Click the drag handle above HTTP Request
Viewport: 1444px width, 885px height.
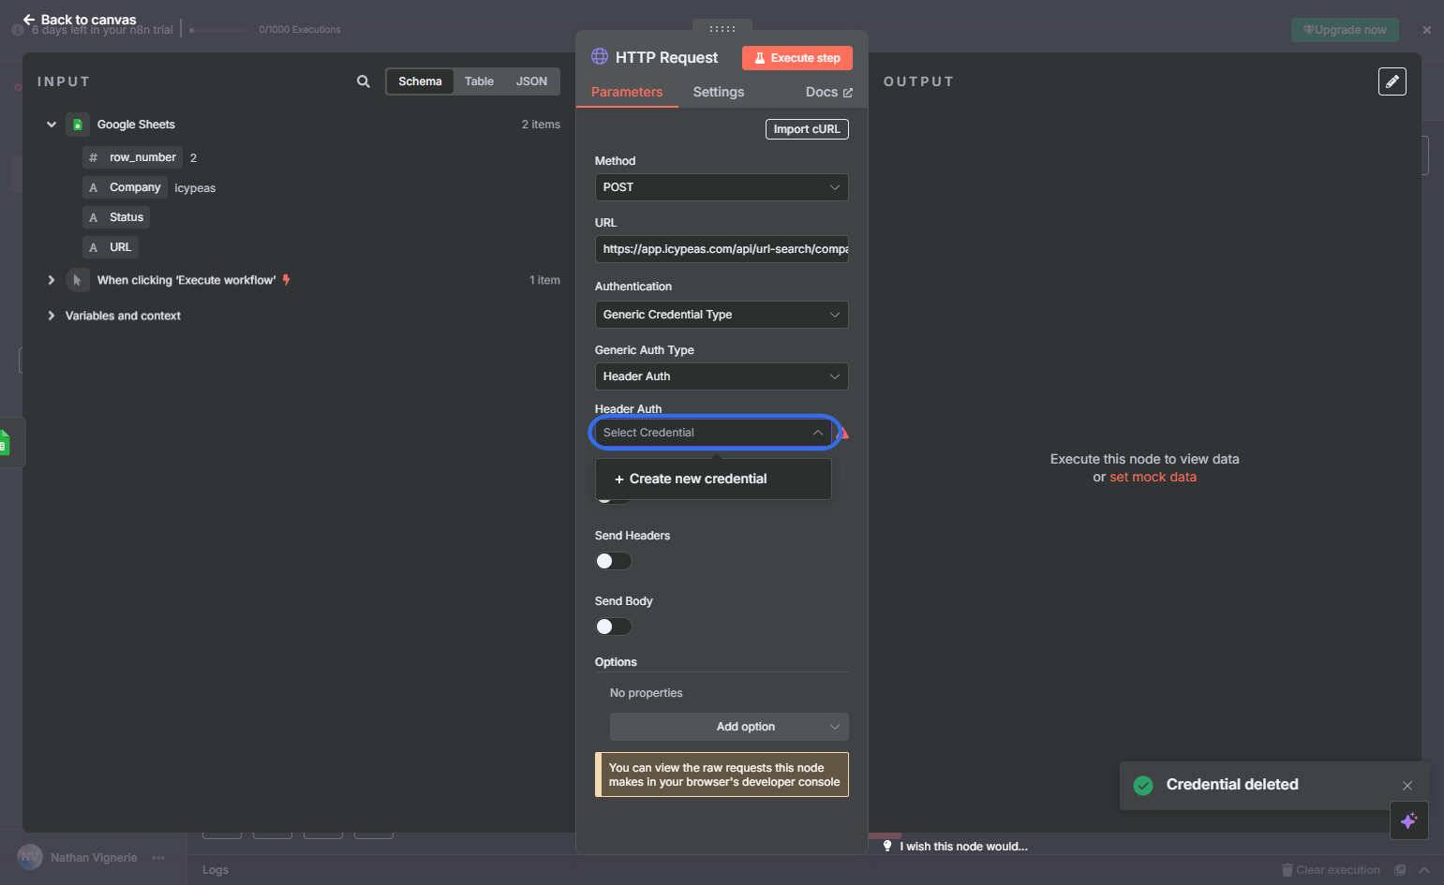[722, 29]
